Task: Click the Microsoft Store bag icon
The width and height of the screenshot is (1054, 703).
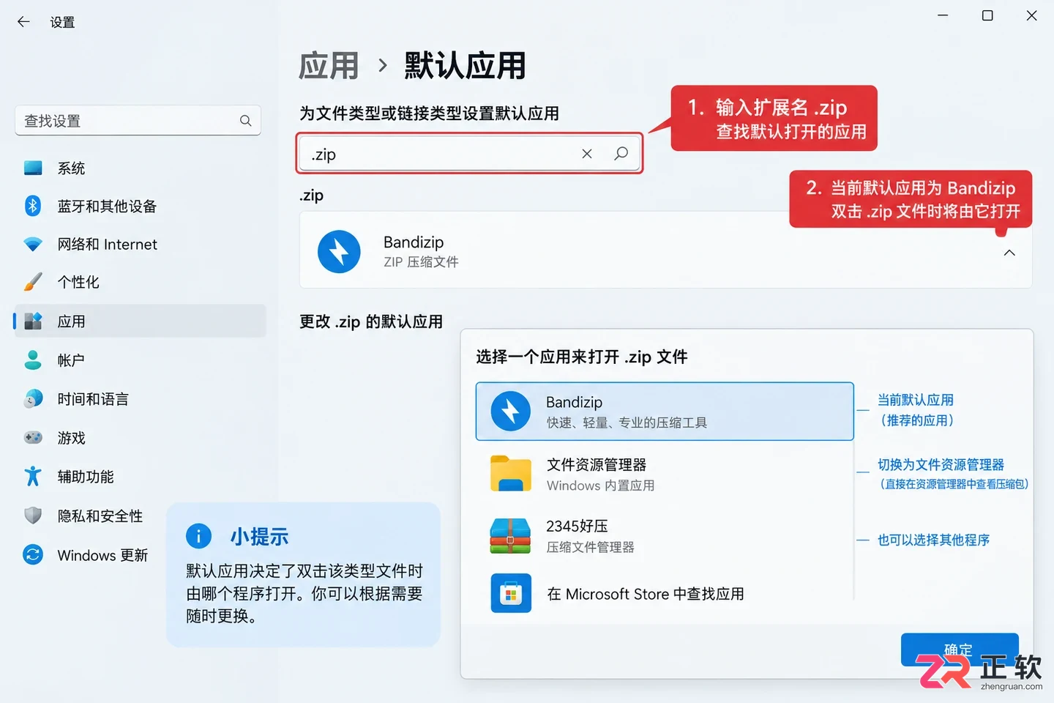Action: (x=511, y=594)
